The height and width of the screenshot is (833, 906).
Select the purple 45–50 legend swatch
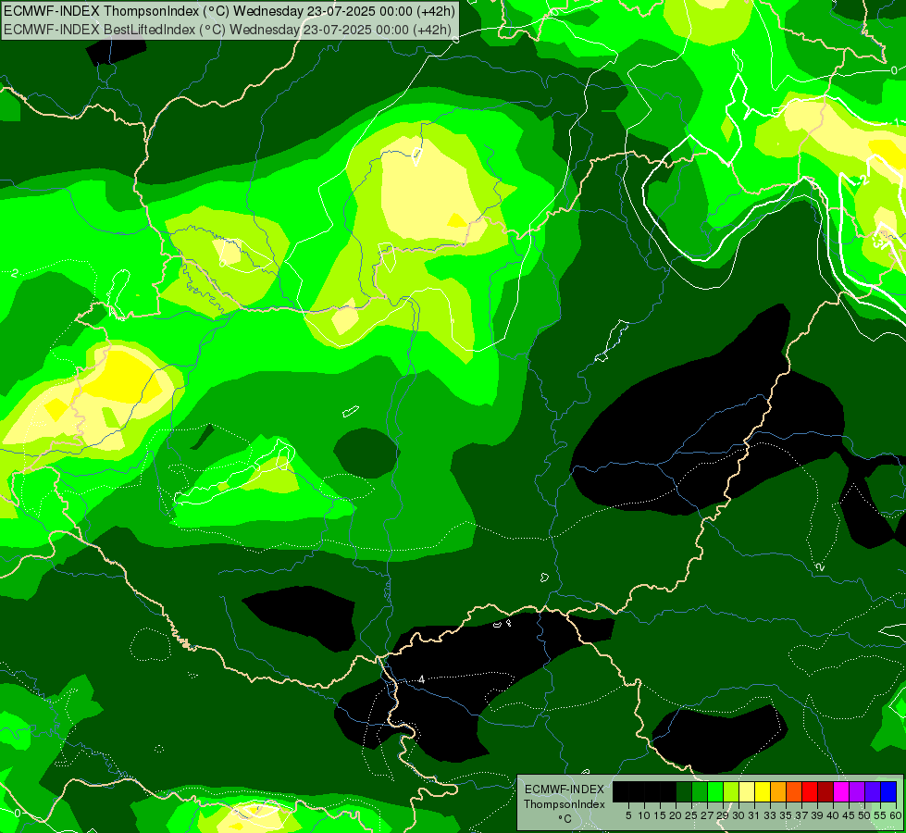point(857,791)
